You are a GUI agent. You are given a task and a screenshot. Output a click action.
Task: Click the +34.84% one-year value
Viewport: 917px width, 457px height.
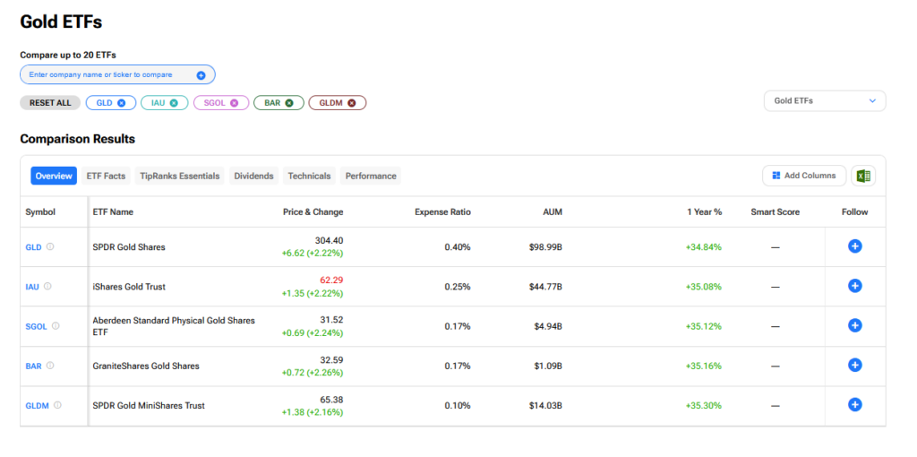(x=704, y=247)
